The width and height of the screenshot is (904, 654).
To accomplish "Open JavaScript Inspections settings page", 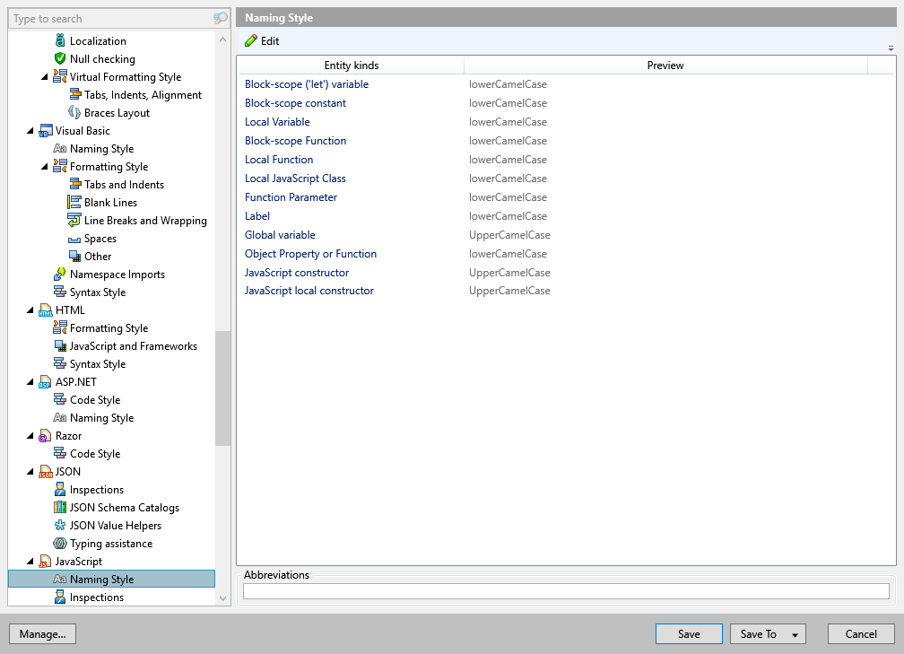I will click(x=96, y=597).
